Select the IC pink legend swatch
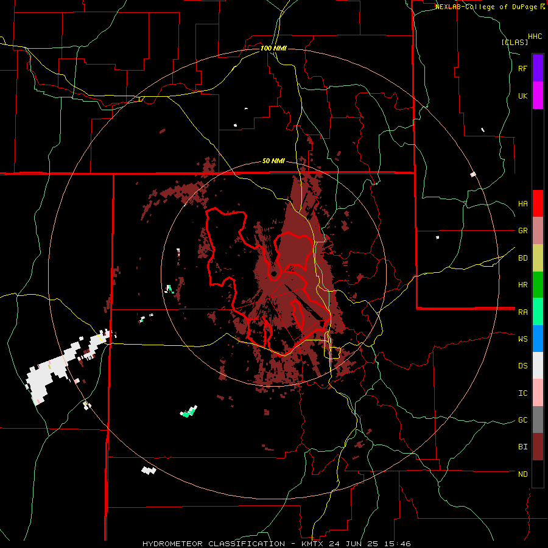Screen dimensions: 548x548 point(538,393)
